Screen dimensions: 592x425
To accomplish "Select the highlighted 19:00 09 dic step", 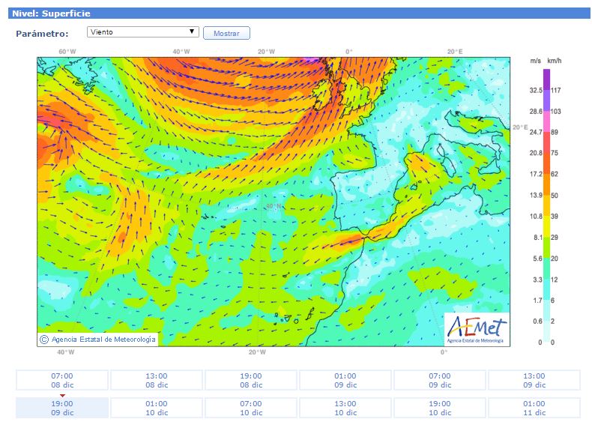I will [x=62, y=408].
